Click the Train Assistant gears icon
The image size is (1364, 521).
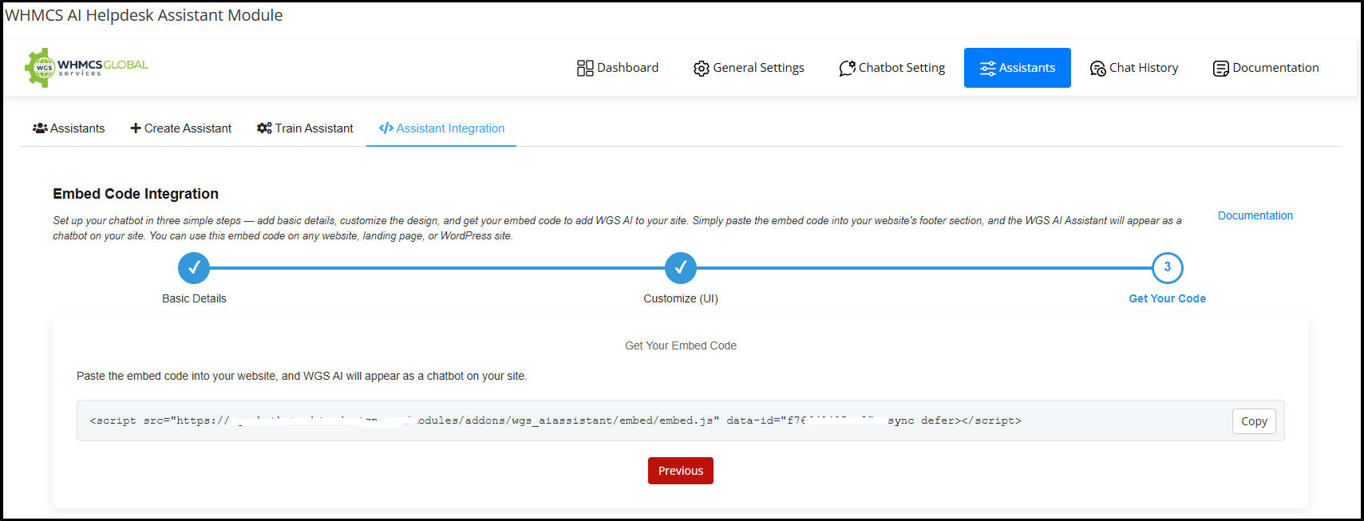pos(264,128)
